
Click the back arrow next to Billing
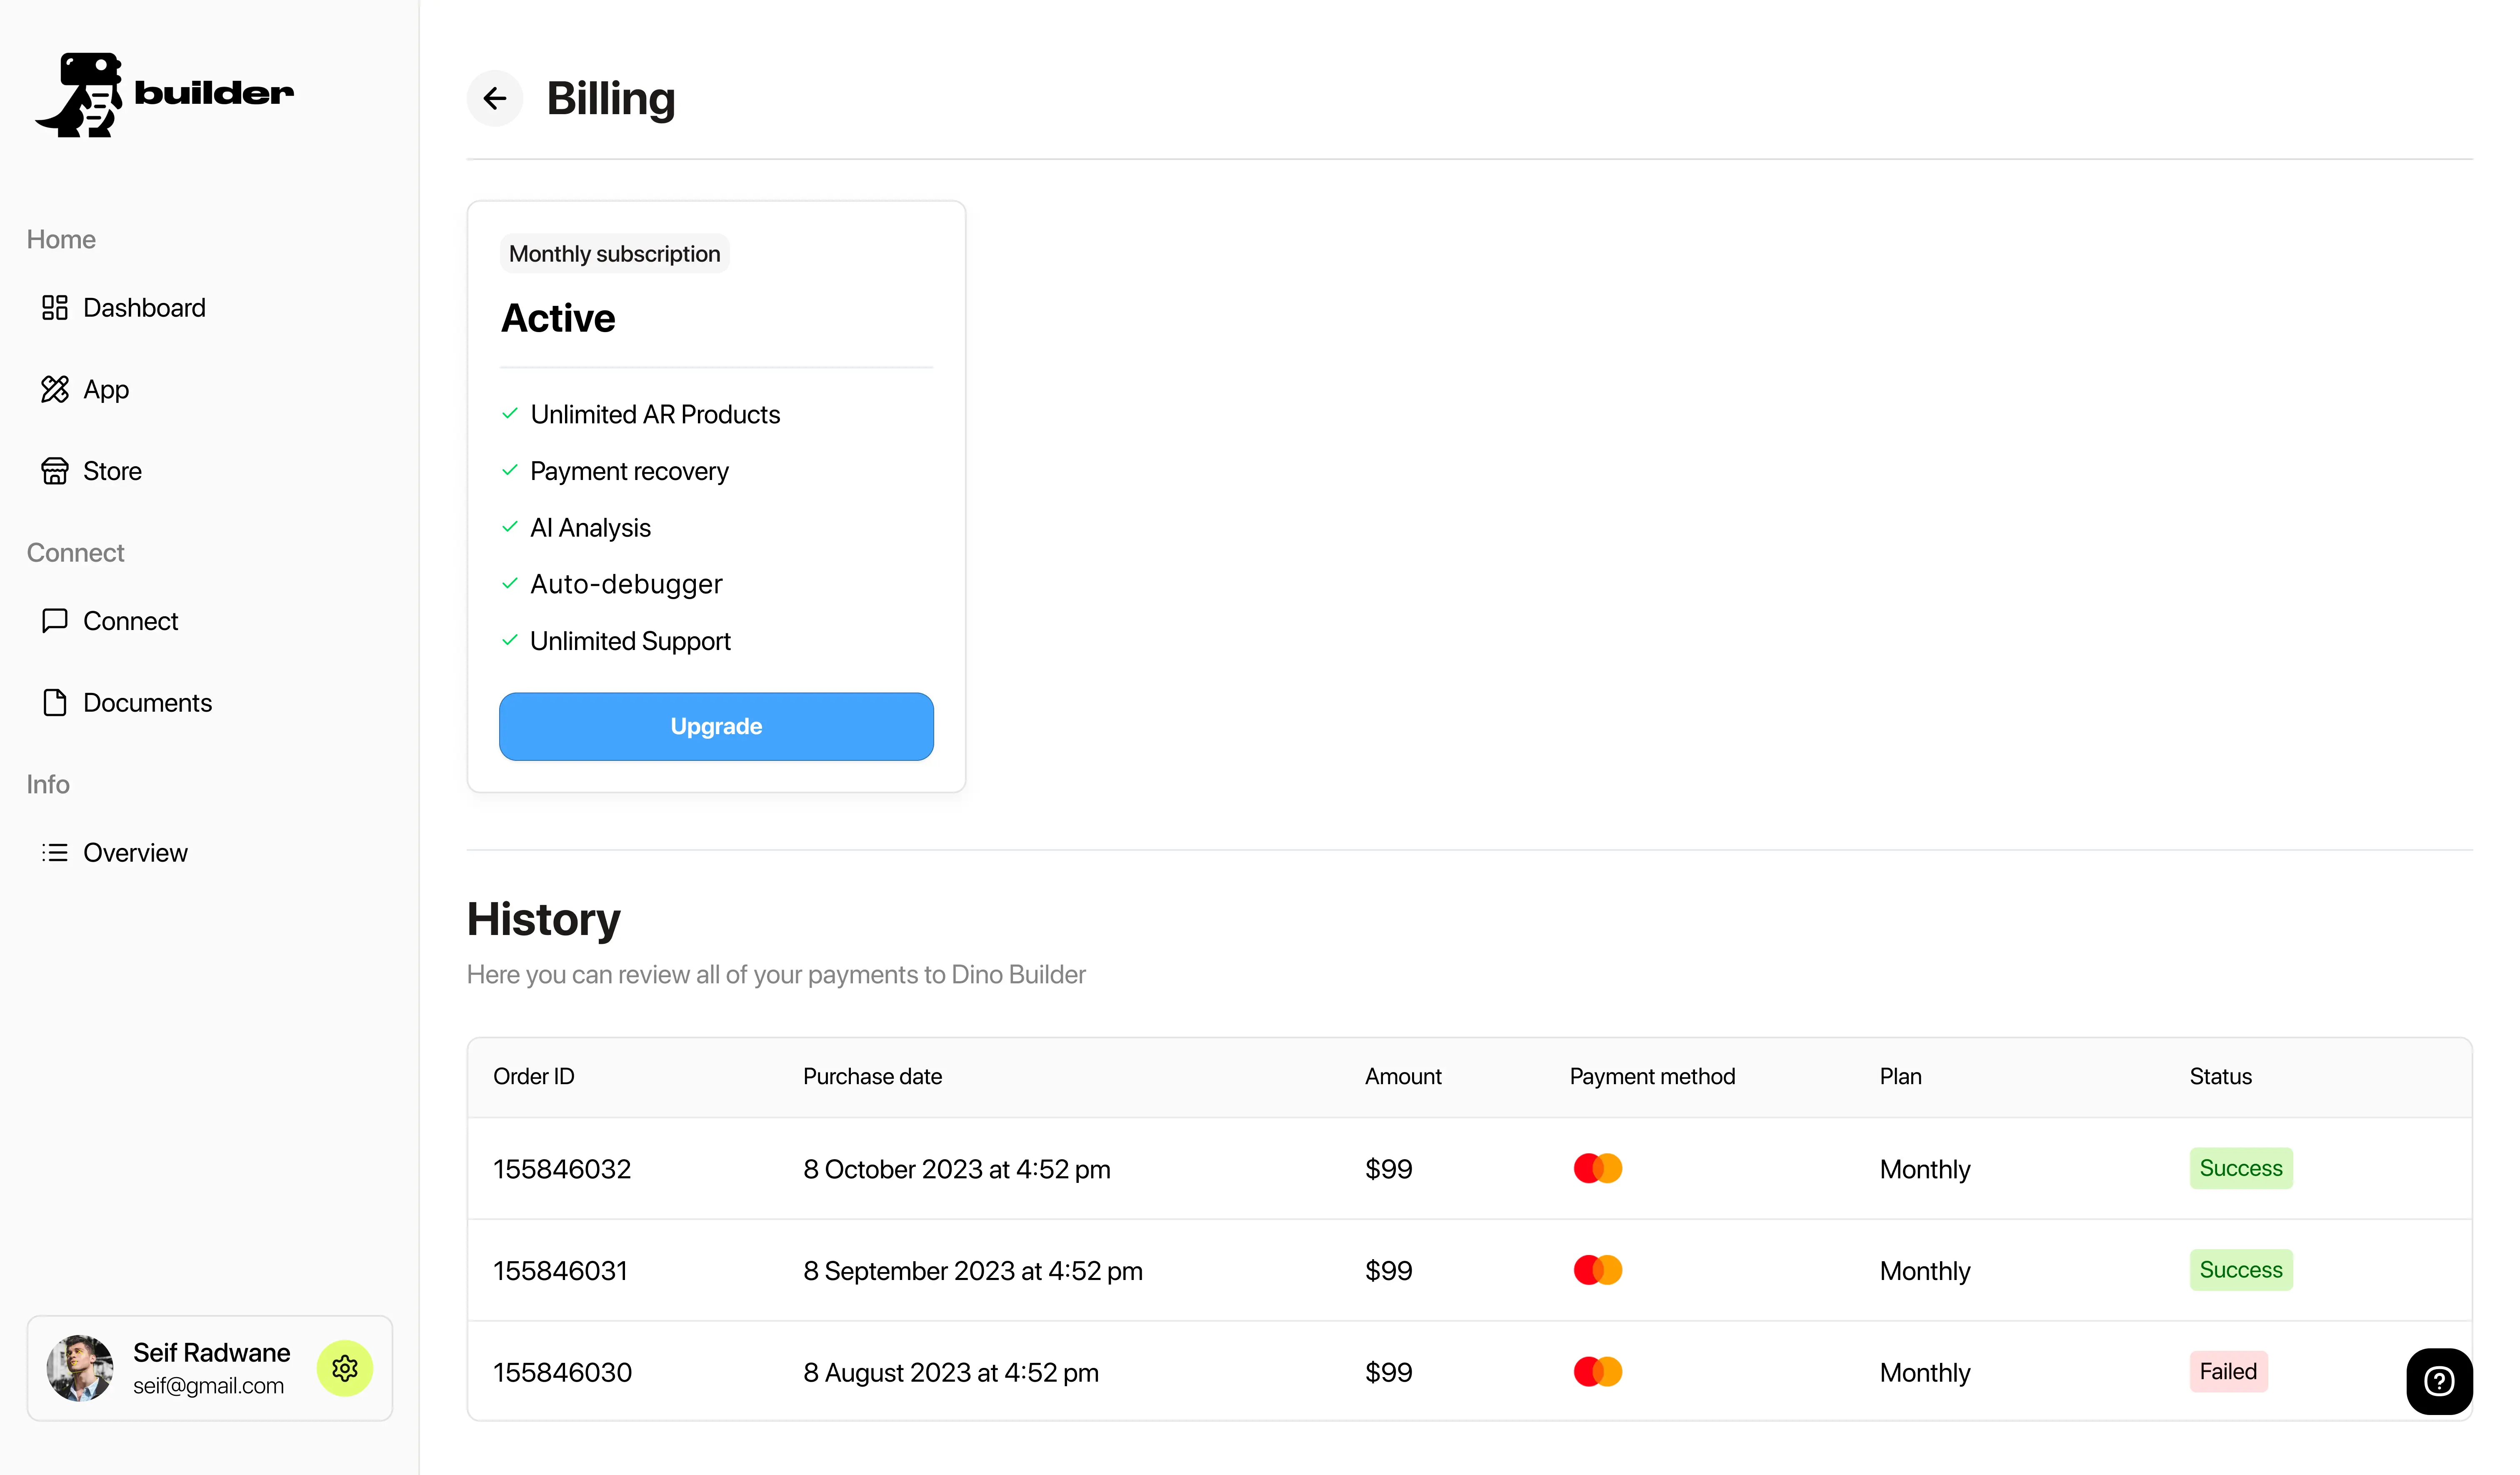[x=494, y=98]
